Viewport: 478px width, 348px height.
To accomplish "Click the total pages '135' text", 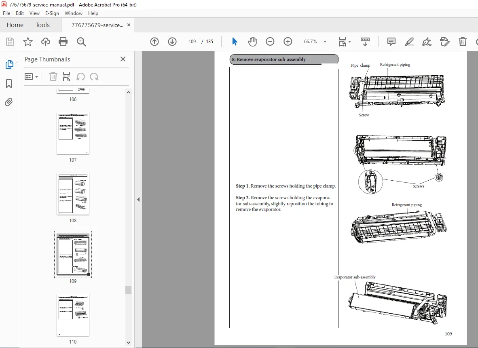I will coord(209,42).
